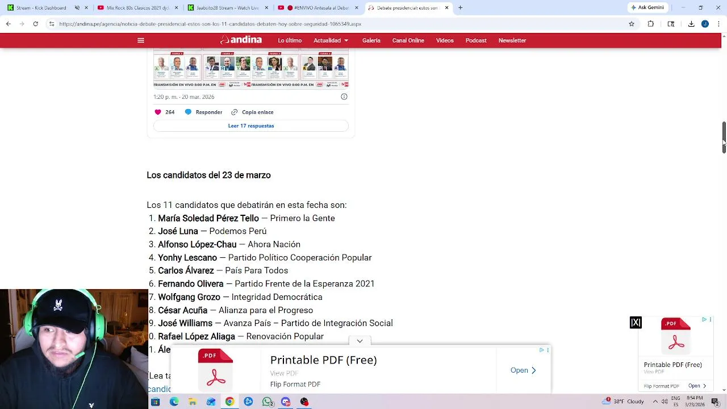Open the Andina hamburger menu

pos(141,40)
